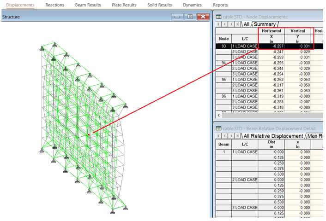Click X value -0.299 in the table

tap(272, 57)
